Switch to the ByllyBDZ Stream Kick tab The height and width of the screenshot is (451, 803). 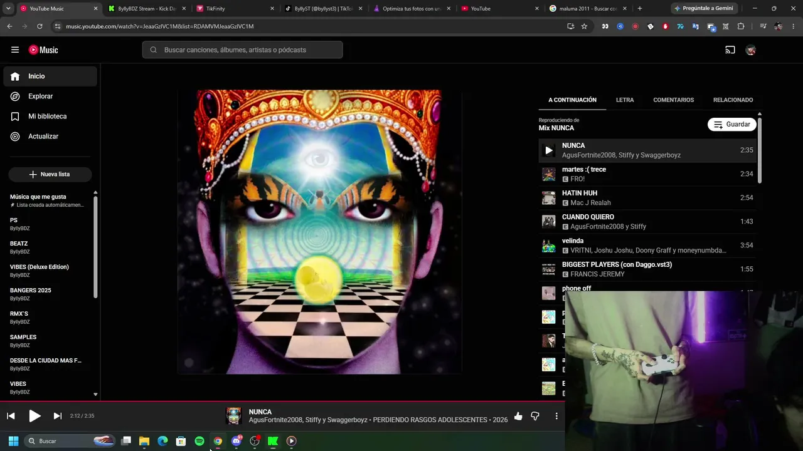tap(147, 9)
